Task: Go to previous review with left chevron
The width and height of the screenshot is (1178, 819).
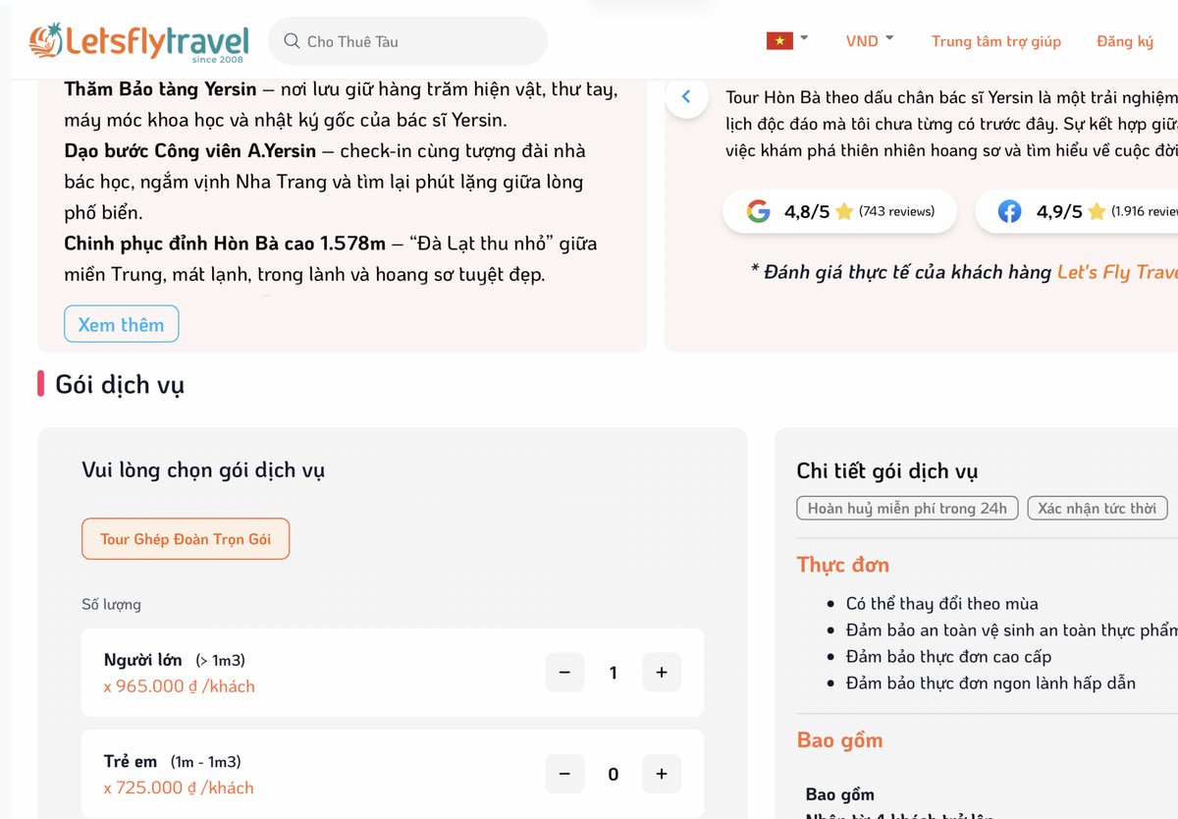Action: [x=686, y=96]
